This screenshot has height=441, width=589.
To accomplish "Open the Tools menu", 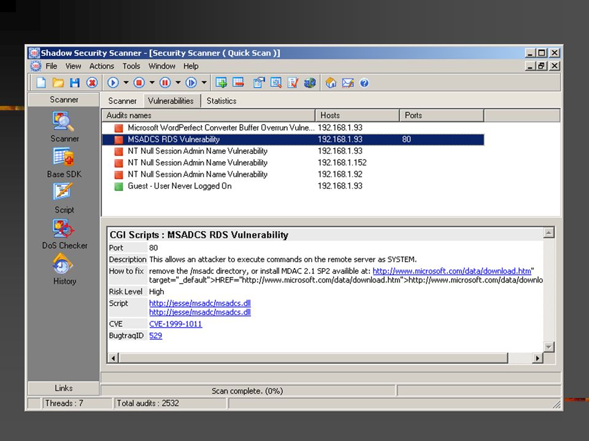I will point(131,66).
